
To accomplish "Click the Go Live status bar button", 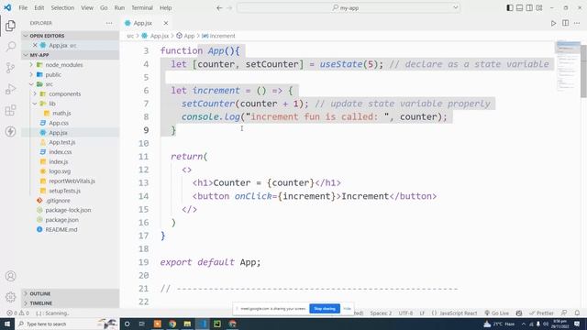I will point(497,313).
